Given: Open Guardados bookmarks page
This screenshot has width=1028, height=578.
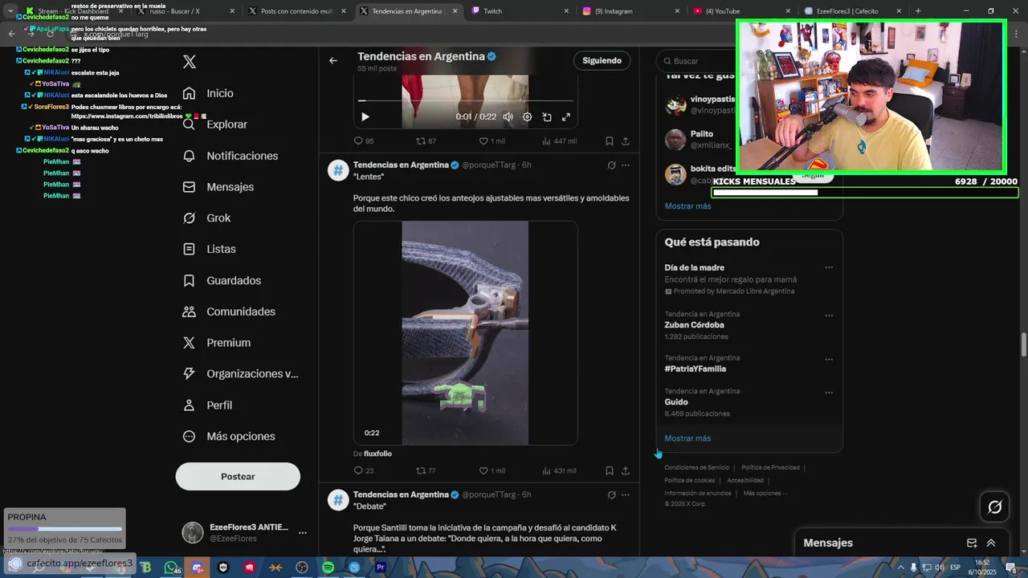Looking at the screenshot, I should click(x=222, y=281).
